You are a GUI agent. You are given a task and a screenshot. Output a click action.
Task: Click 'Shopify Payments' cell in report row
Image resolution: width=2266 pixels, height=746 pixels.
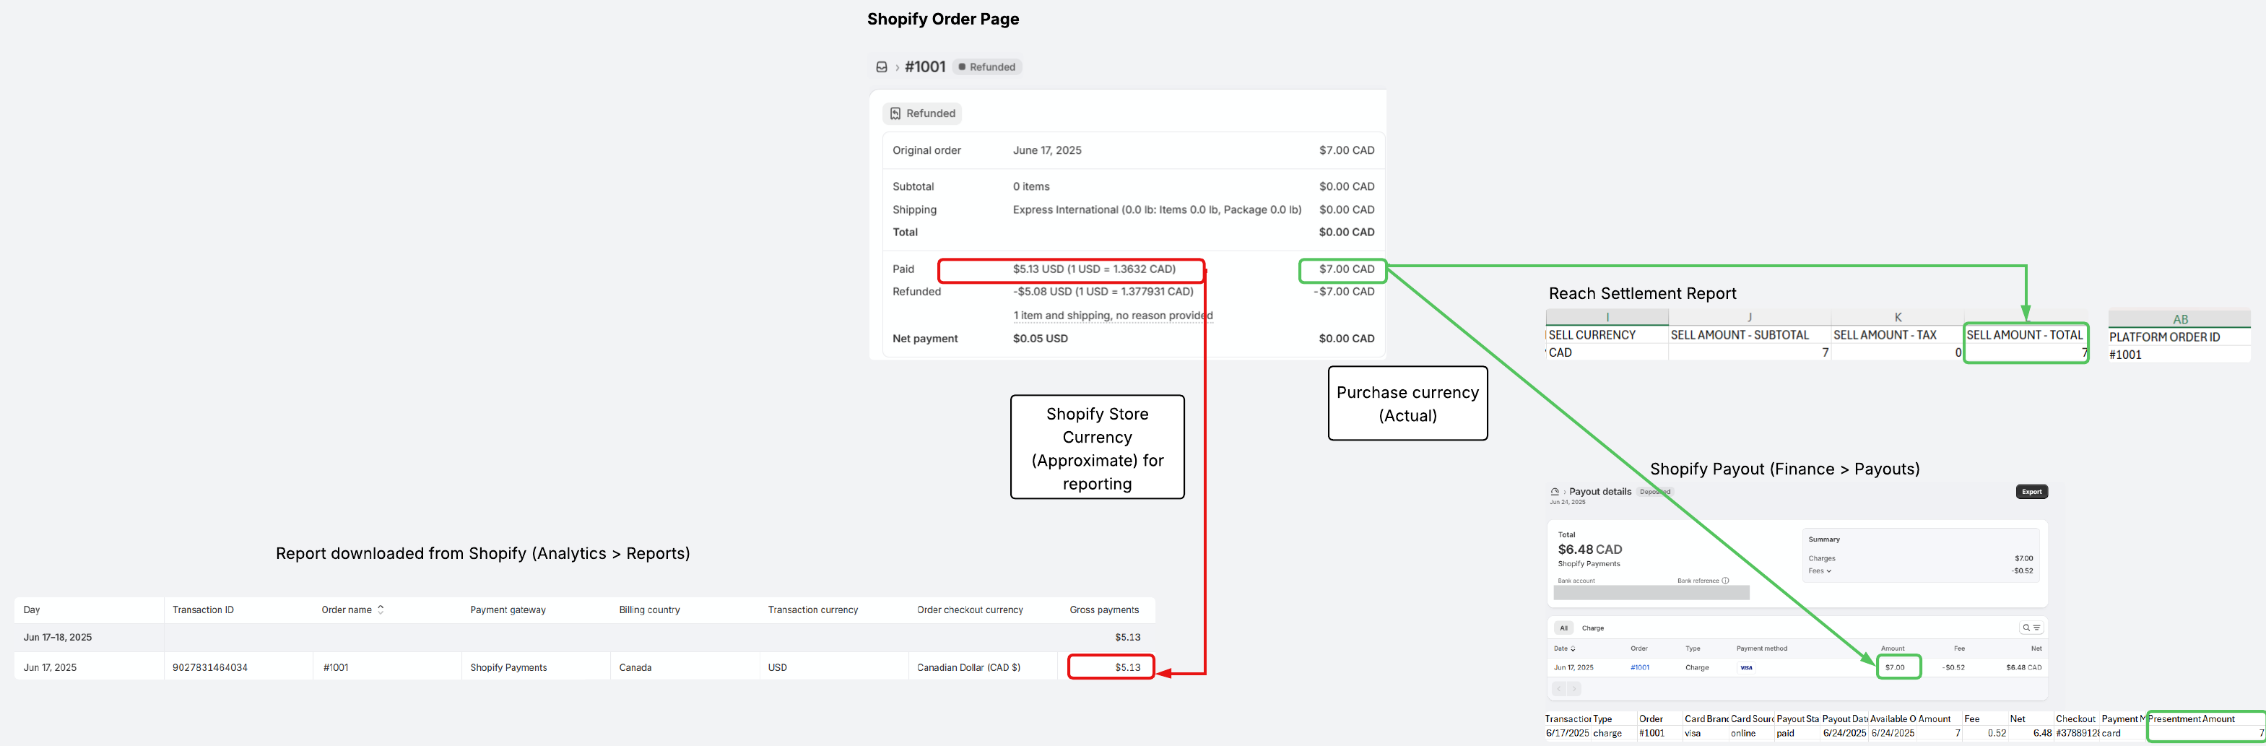[x=508, y=668]
